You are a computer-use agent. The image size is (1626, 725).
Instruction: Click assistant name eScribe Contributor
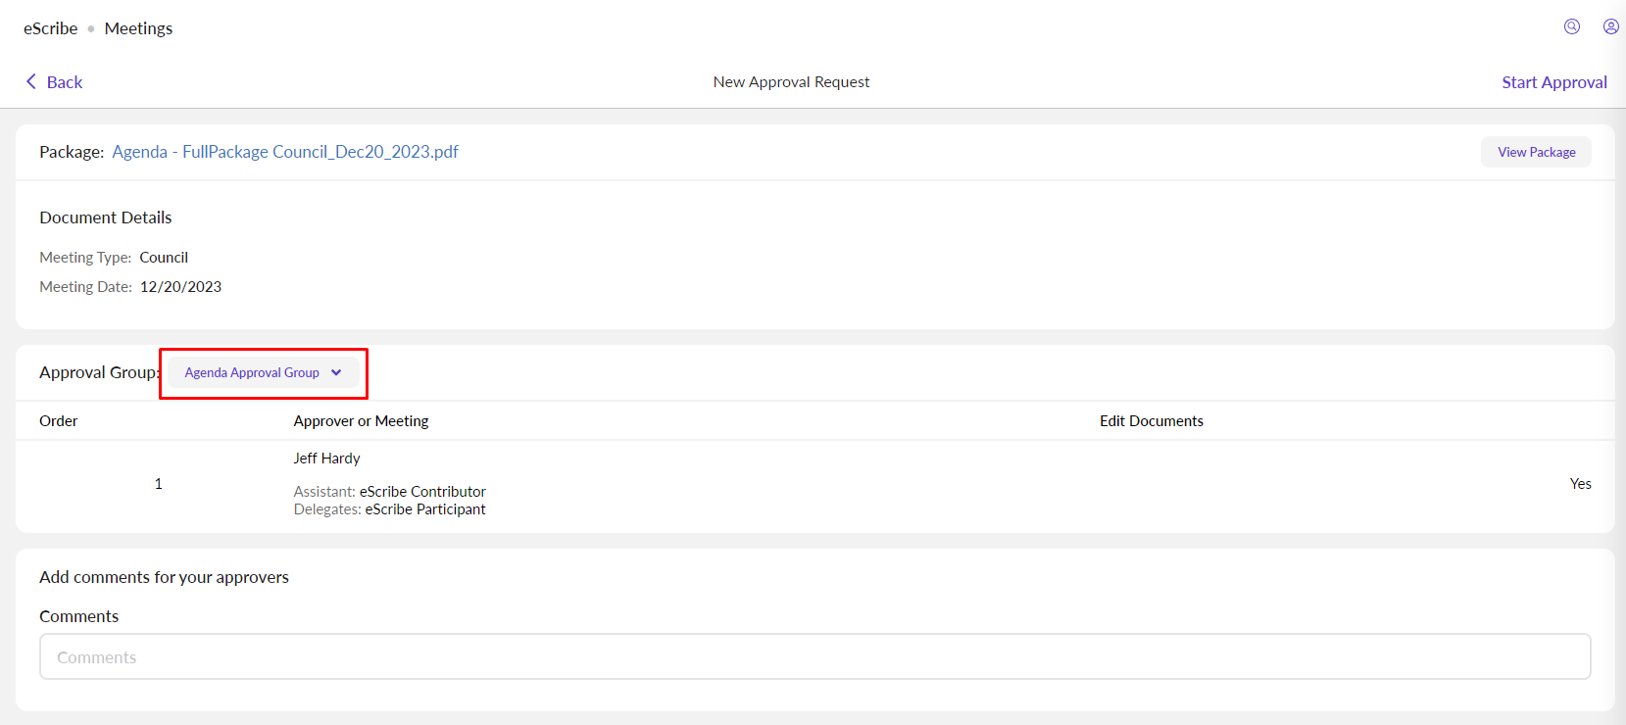click(422, 492)
